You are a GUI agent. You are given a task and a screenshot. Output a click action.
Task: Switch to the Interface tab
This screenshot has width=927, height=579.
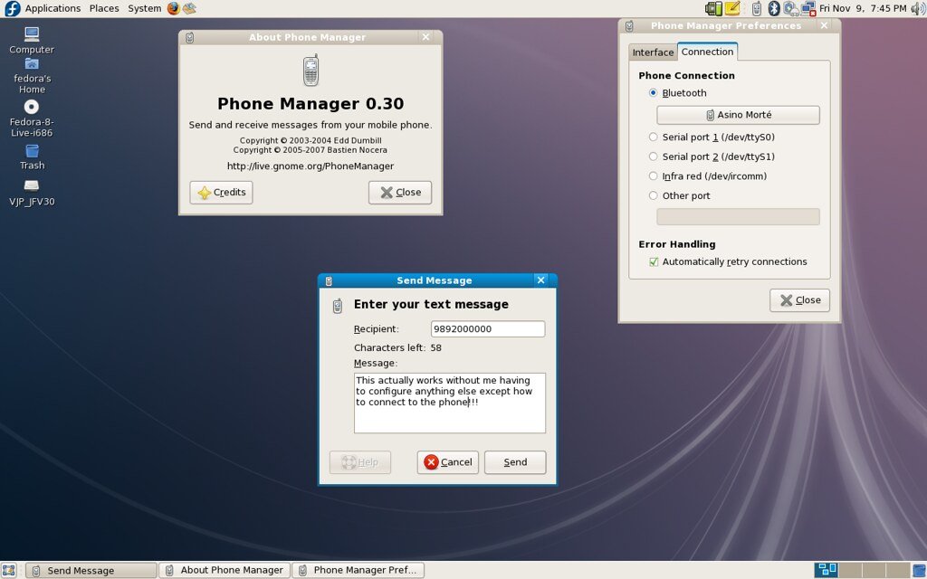tap(653, 52)
